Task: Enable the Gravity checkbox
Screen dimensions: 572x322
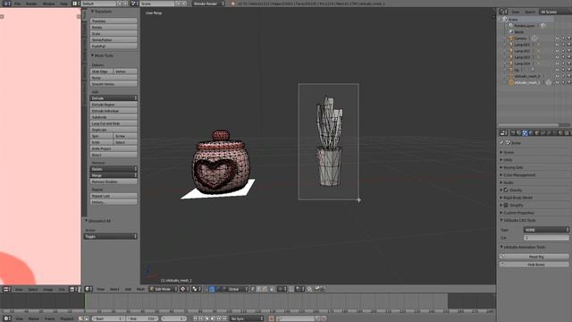Action: coord(506,191)
